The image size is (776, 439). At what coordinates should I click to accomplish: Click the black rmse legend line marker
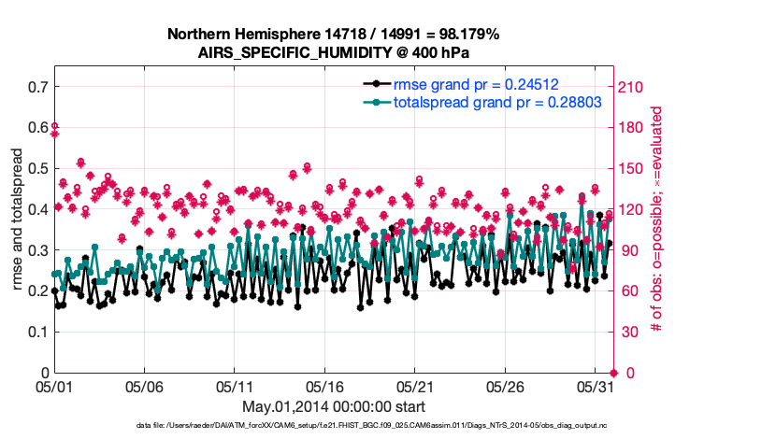377,84
